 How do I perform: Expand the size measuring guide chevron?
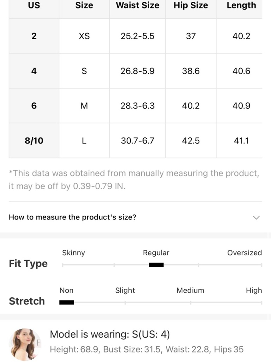tap(256, 218)
